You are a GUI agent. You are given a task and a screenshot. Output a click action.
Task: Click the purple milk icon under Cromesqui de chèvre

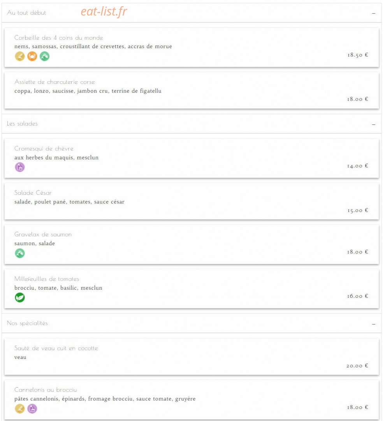click(x=19, y=167)
